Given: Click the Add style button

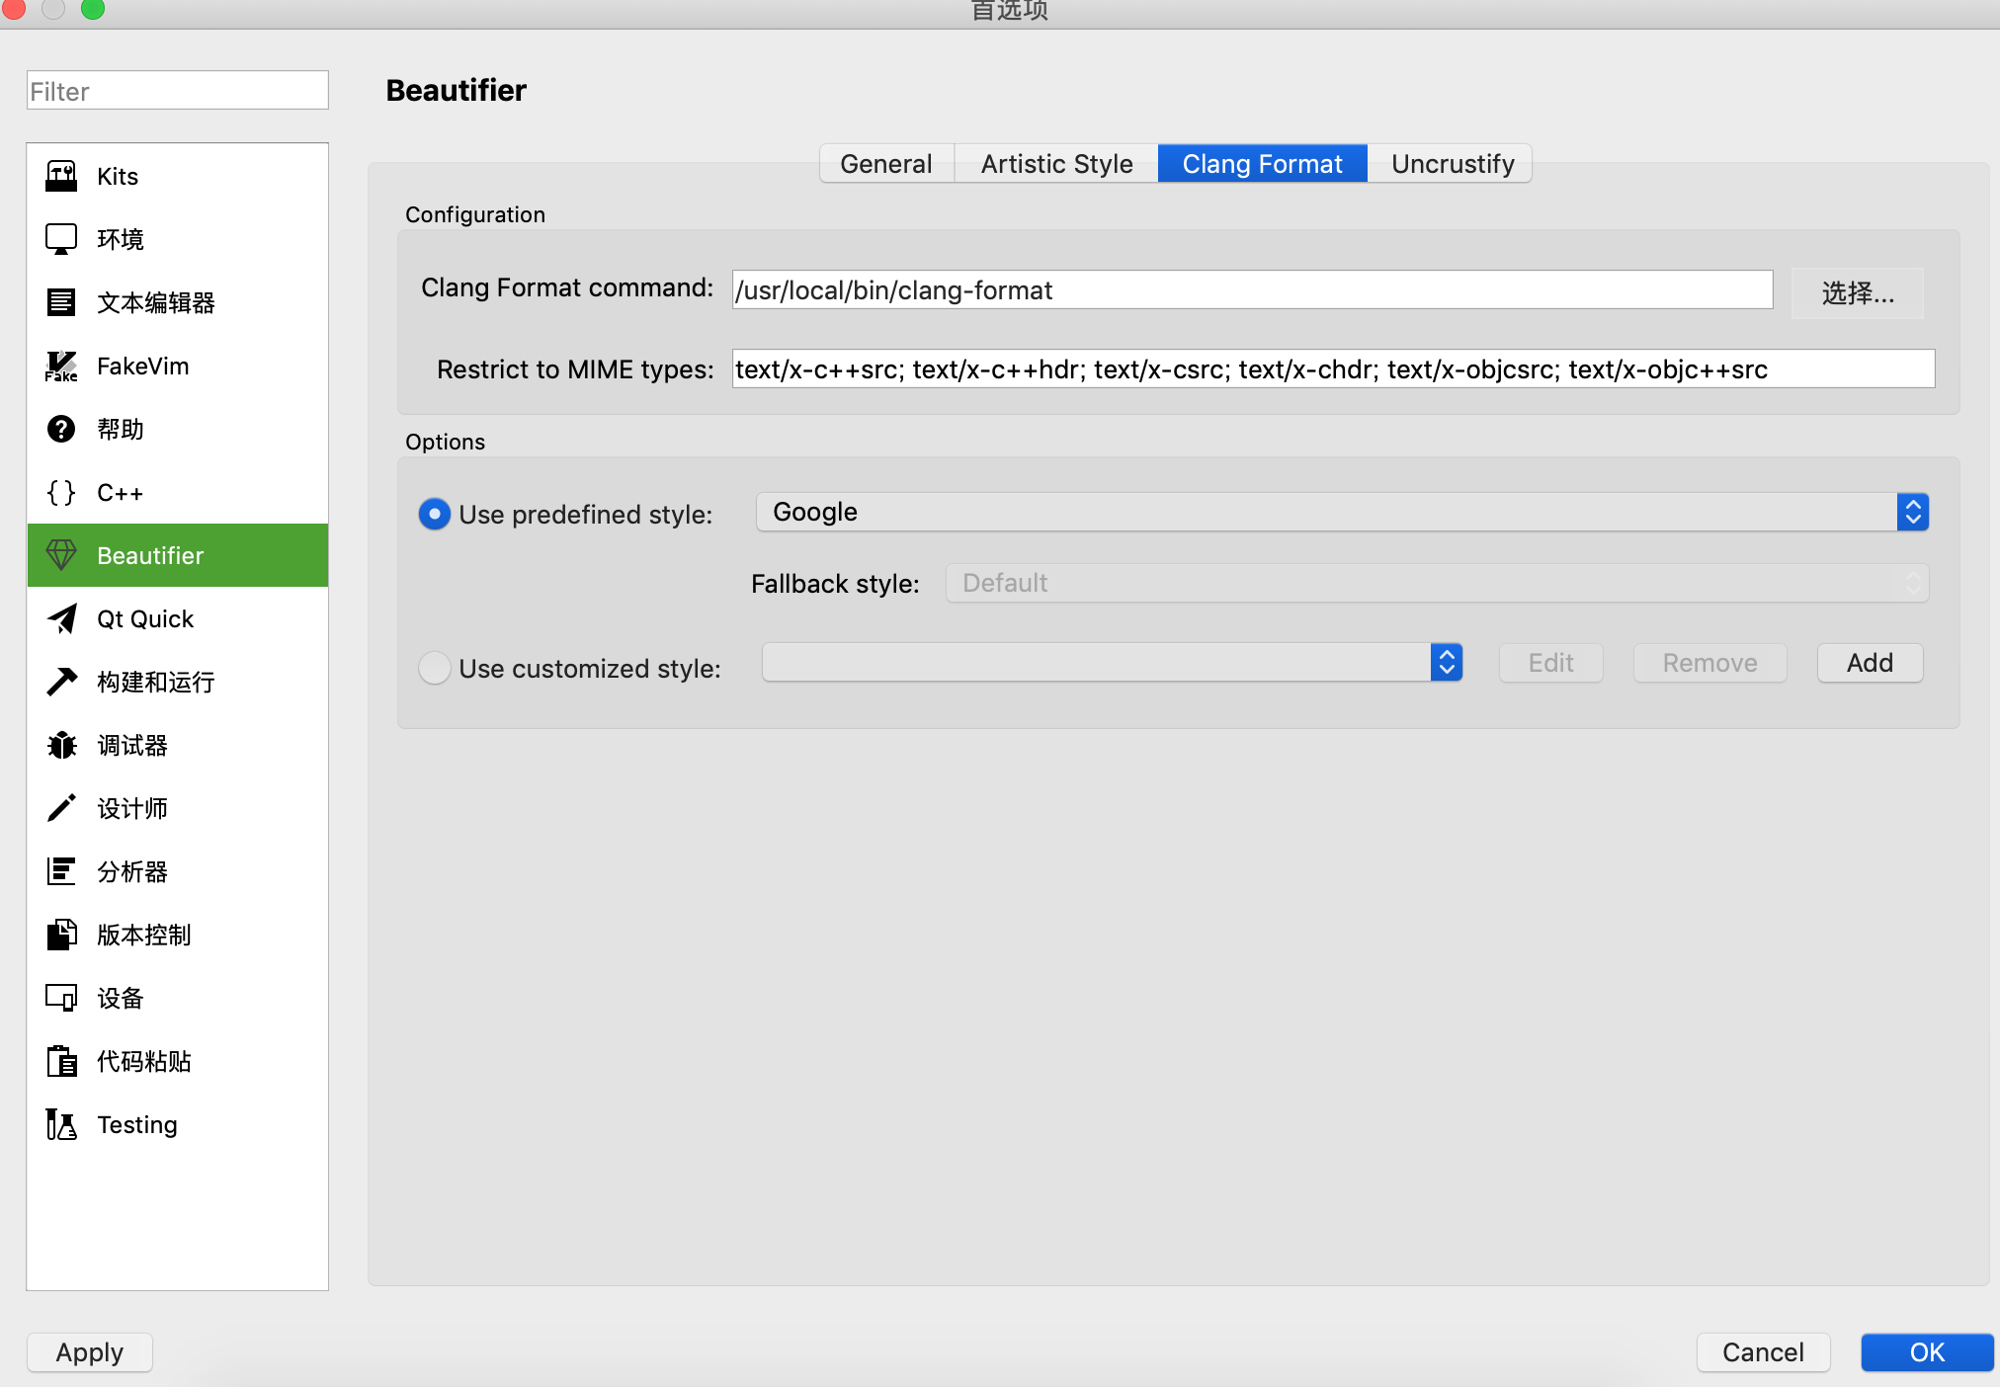Looking at the screenshot, I should click(x=1869, y=662).
